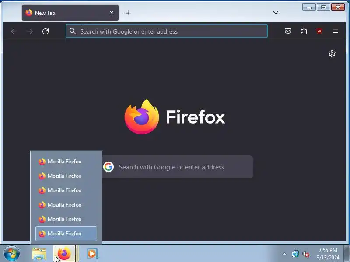Open the network status tray icon
Screen dimensions: 350x262
click(295, 254)
